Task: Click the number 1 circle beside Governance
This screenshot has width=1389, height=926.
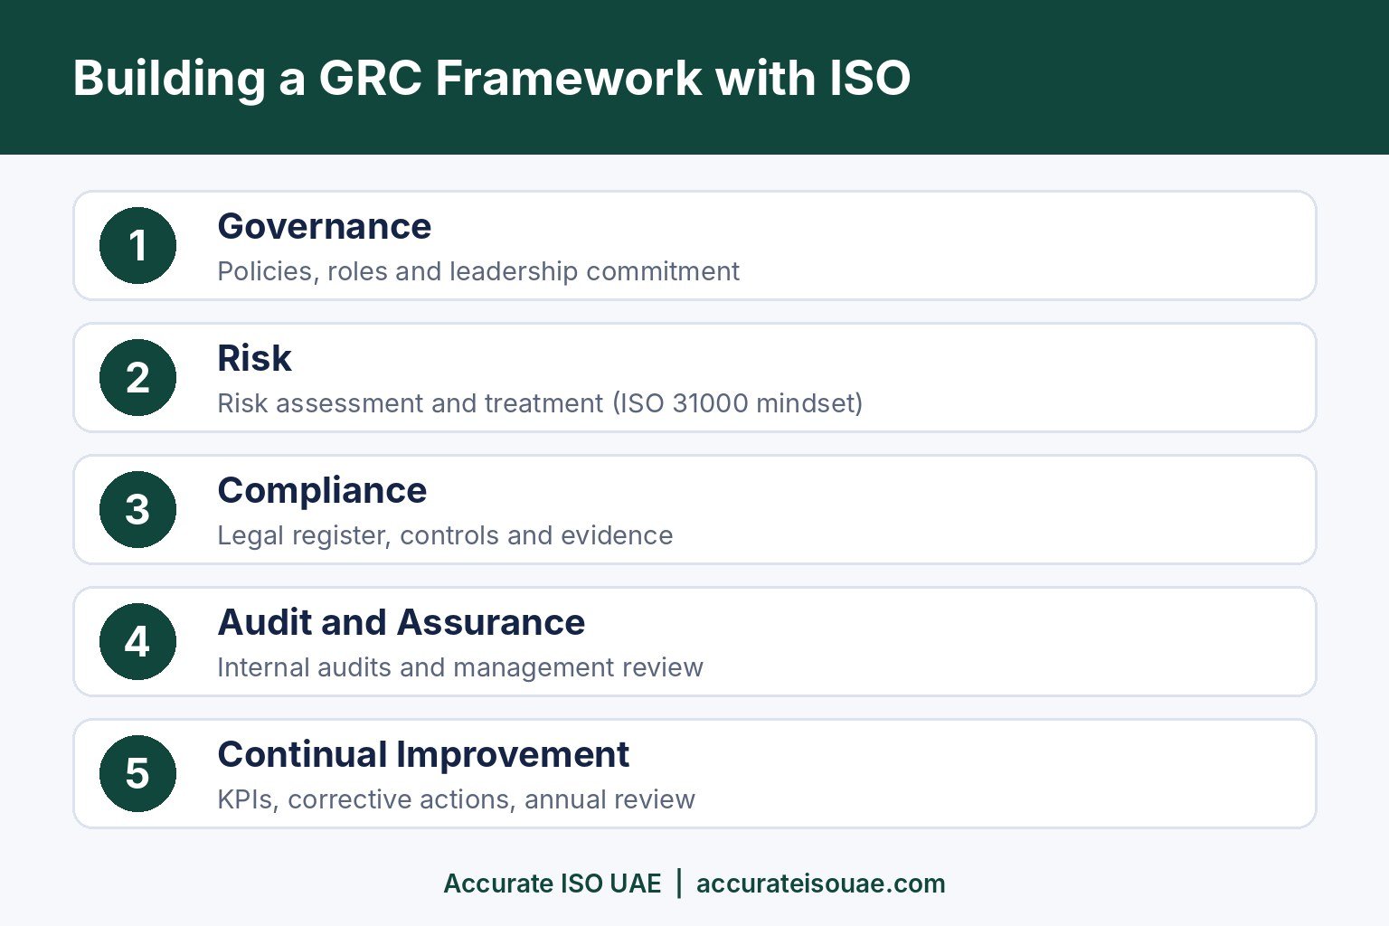Action: pyautogui.click(x=137, y=245)
